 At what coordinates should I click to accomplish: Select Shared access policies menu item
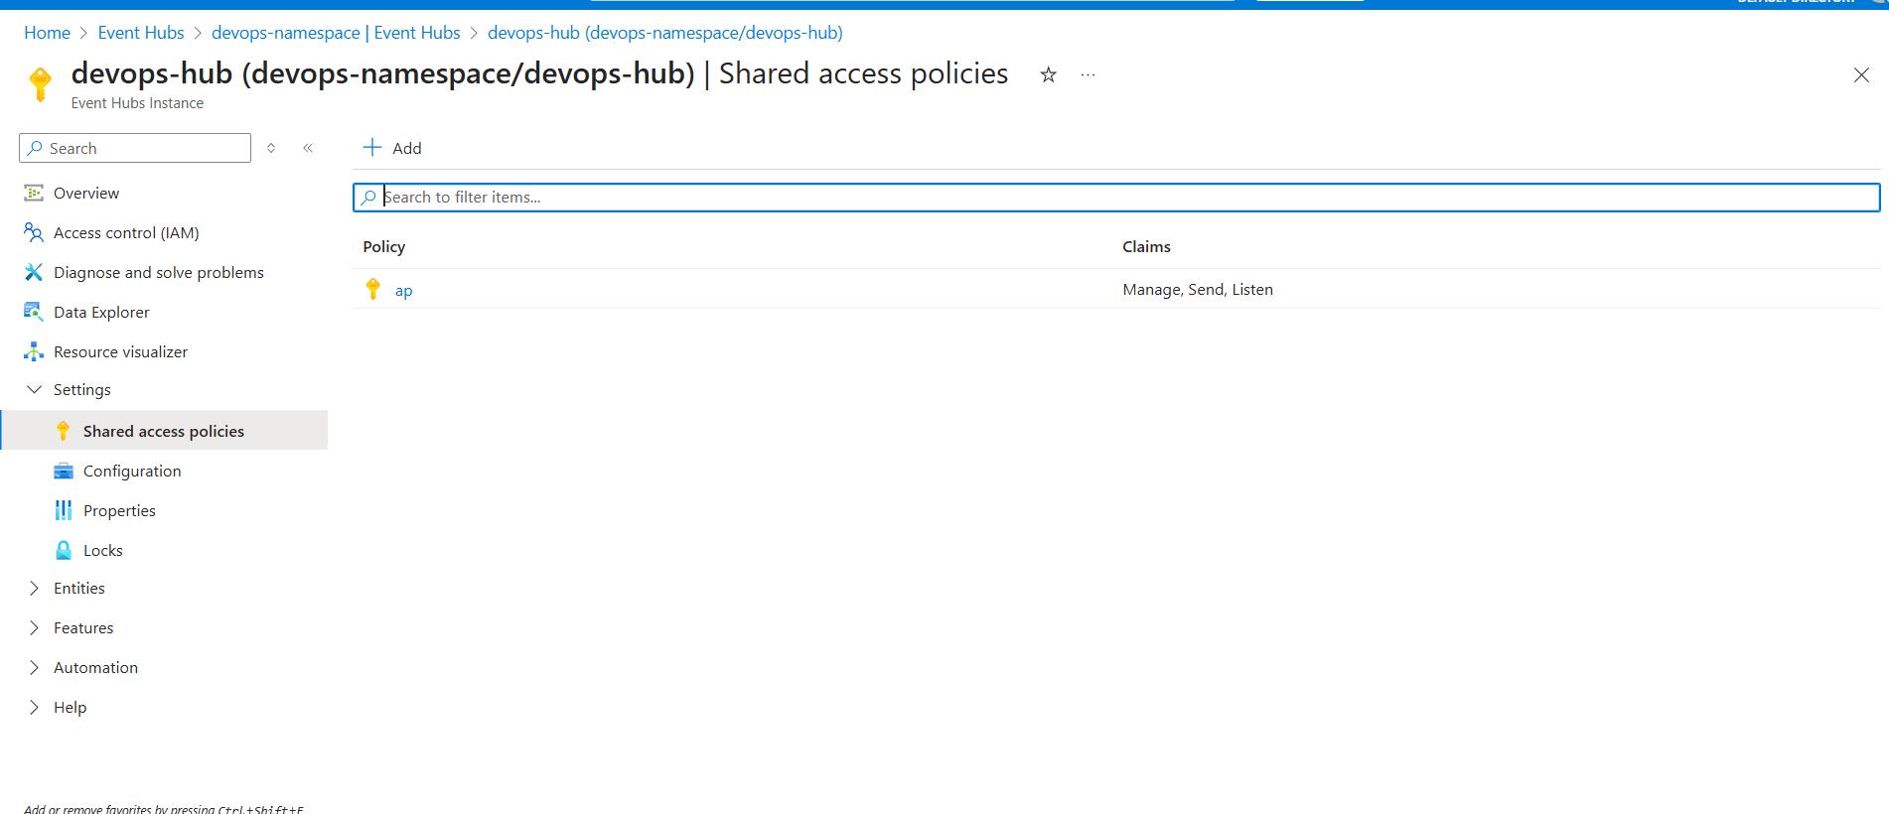[164, 431]
